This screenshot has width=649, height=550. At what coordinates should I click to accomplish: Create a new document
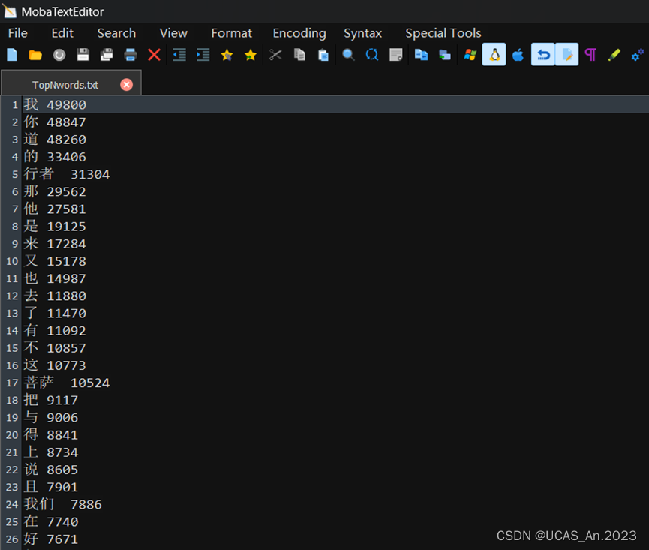pos(11,55)
